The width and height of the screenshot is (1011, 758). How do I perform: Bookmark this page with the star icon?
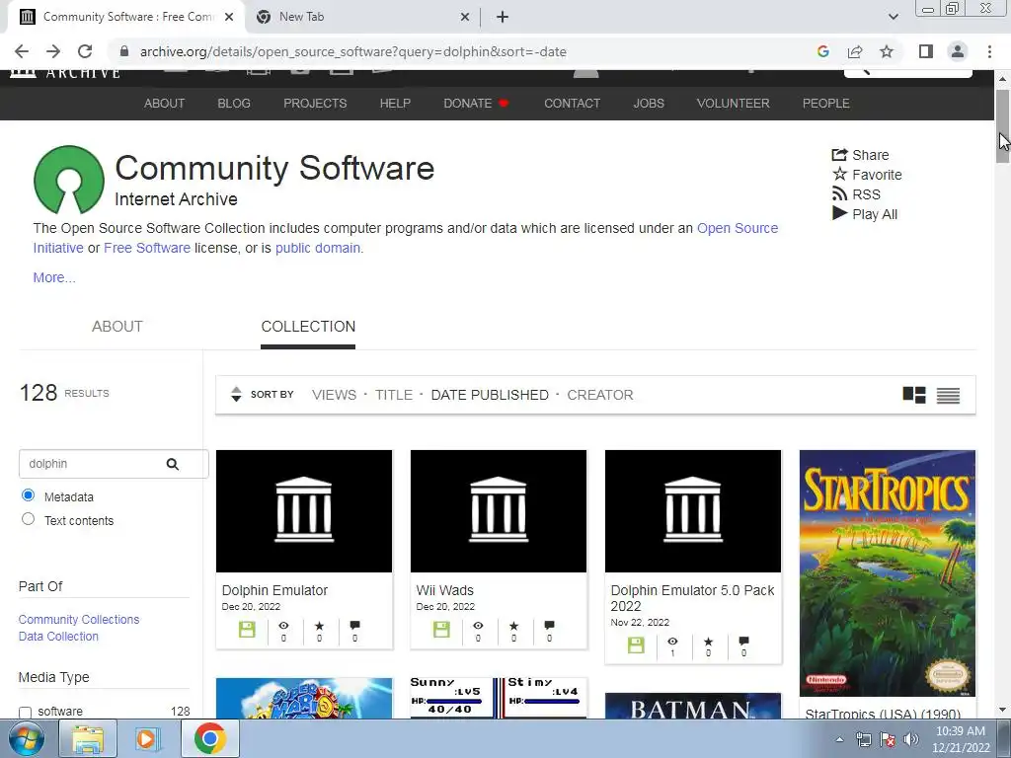coord(887,51)
